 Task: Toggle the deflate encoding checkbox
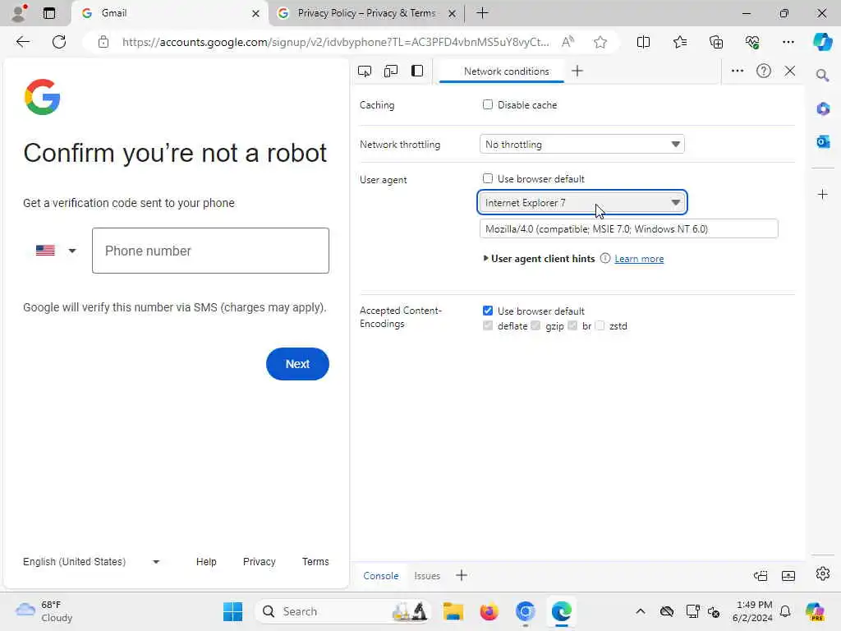tap(488, 325)
